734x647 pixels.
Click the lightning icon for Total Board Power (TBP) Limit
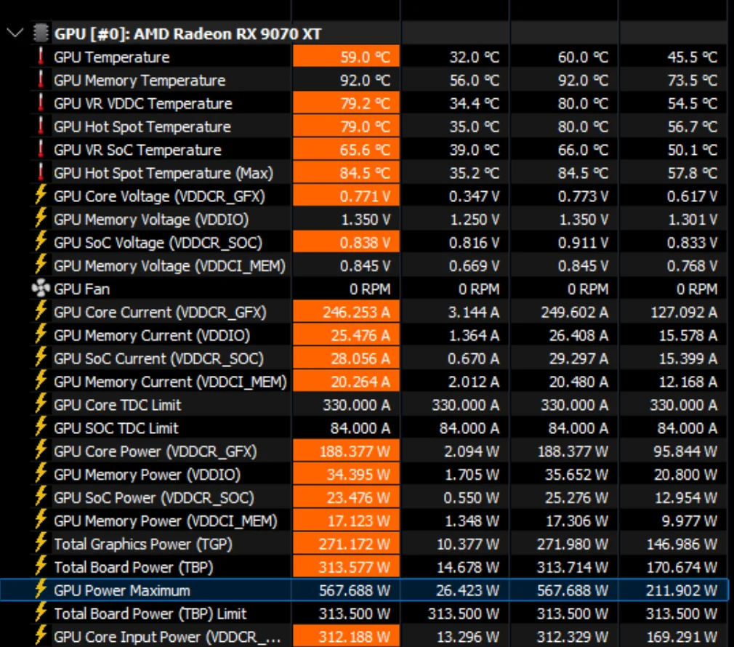point(41,613)
